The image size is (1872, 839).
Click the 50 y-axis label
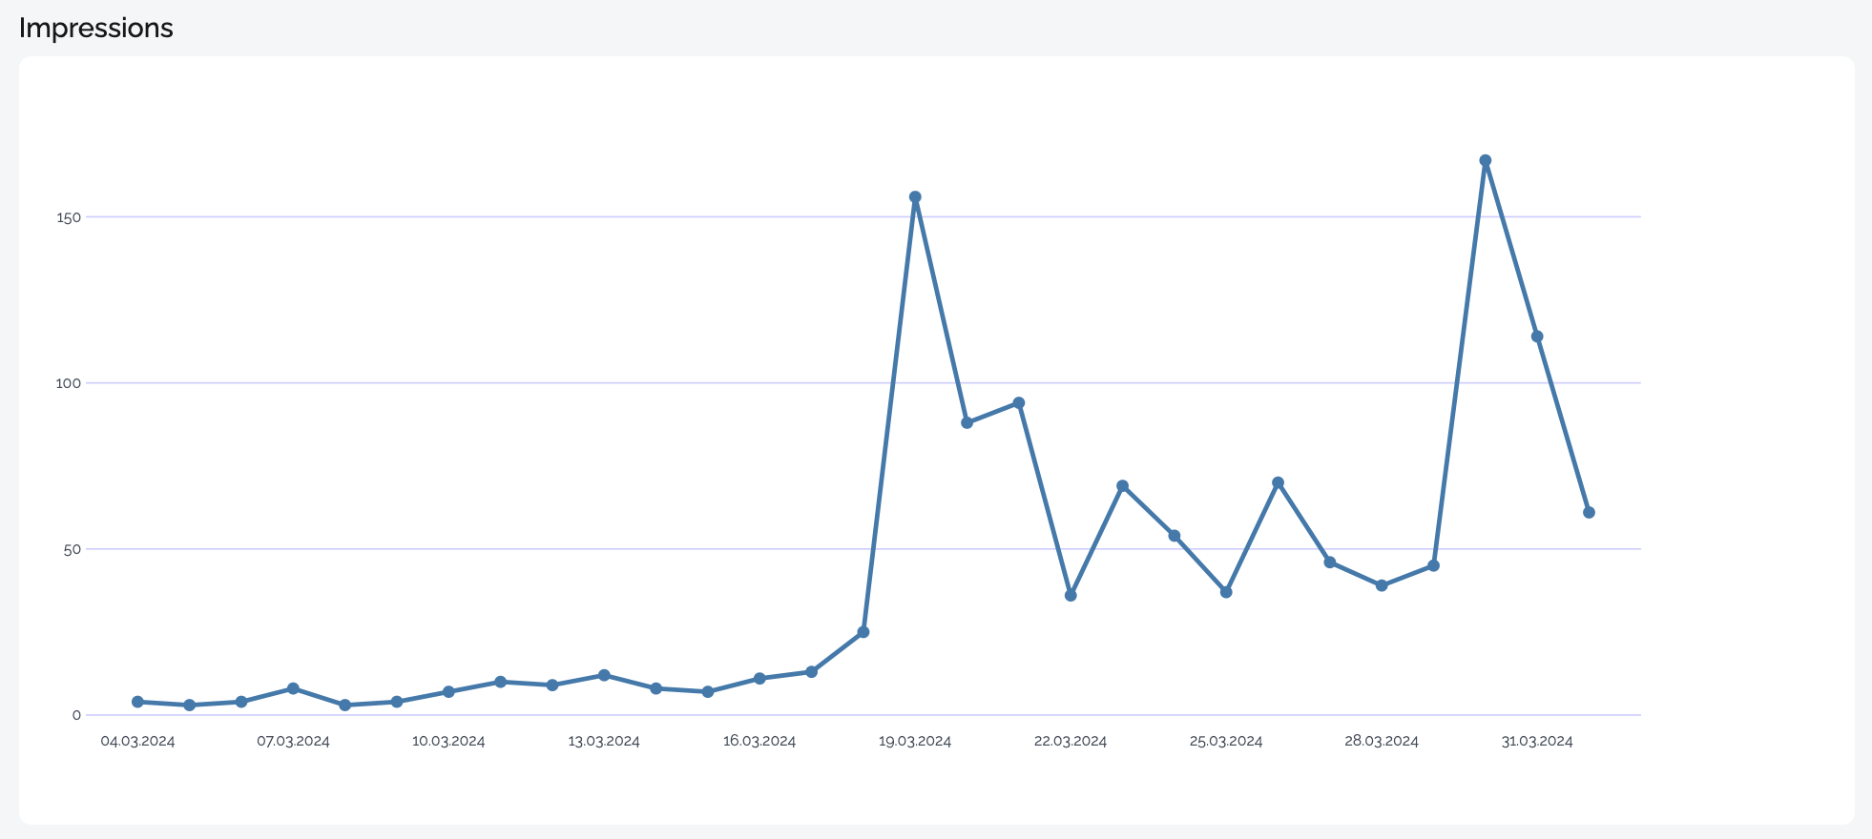click(x=73, y=549)
